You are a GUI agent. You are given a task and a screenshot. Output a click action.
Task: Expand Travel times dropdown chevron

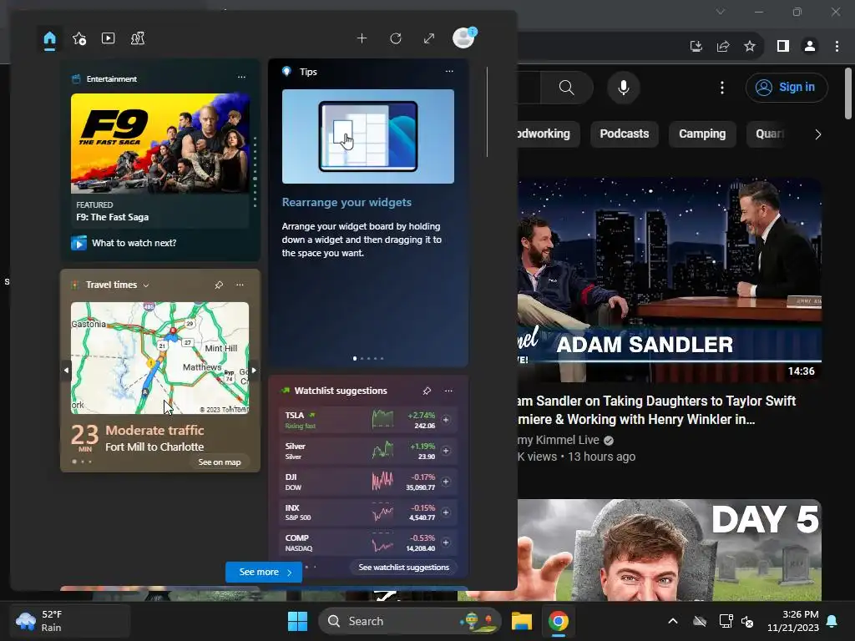pos(145,285)
